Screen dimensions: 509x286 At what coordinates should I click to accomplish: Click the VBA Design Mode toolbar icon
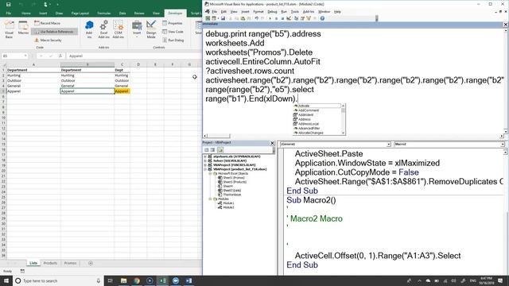[x=289, y=18]
